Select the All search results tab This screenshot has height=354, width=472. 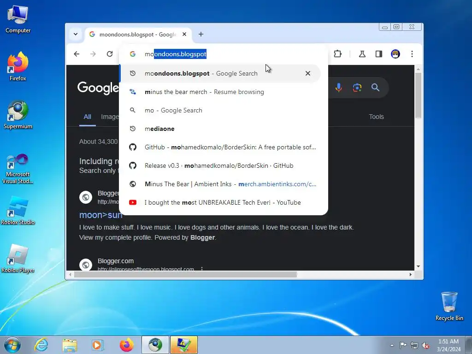tap(87, 117)
